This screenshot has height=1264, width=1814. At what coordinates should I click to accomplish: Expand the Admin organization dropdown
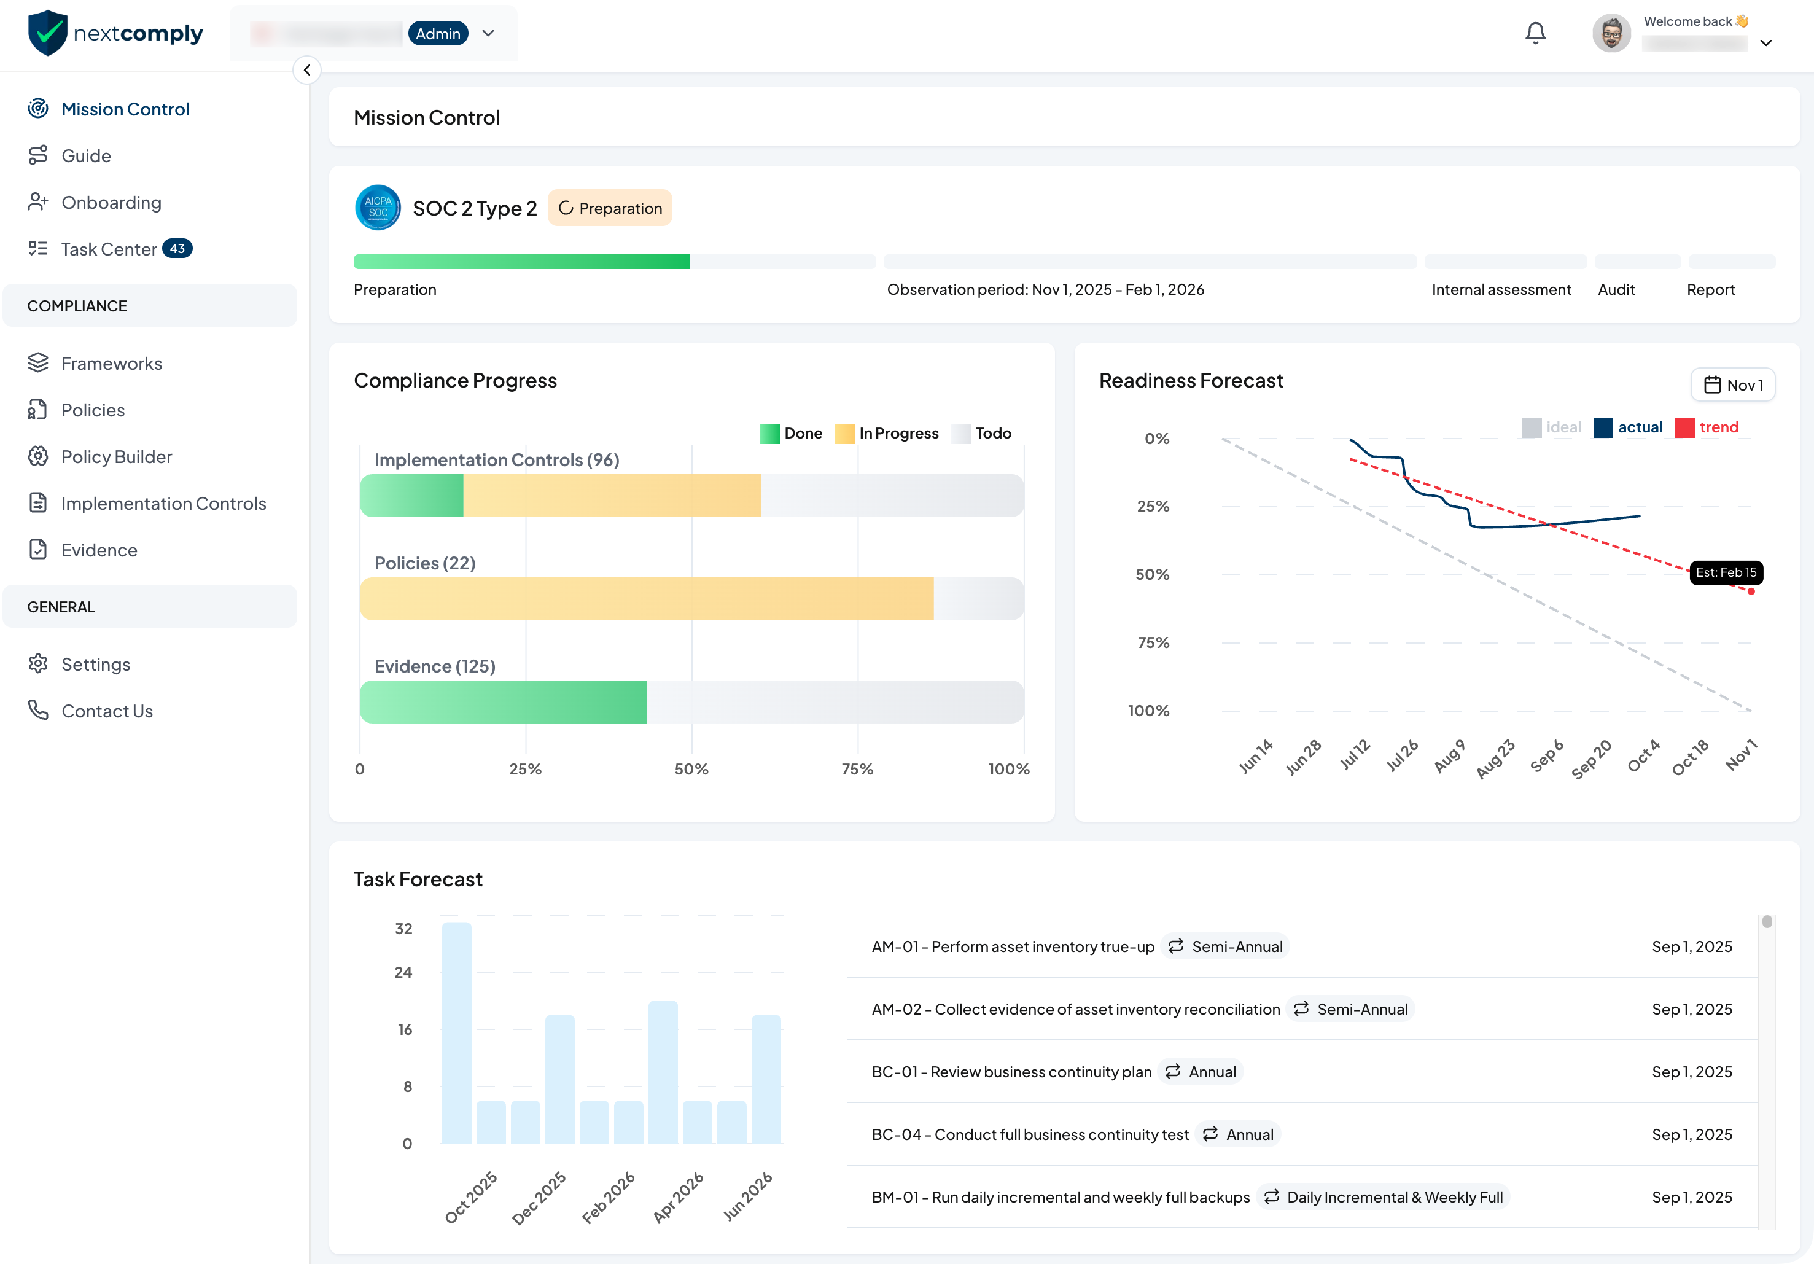coord(488,33)
